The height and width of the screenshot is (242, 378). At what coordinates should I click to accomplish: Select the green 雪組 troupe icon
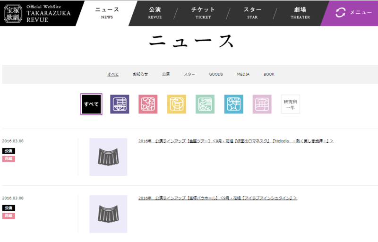click(205, 104)
